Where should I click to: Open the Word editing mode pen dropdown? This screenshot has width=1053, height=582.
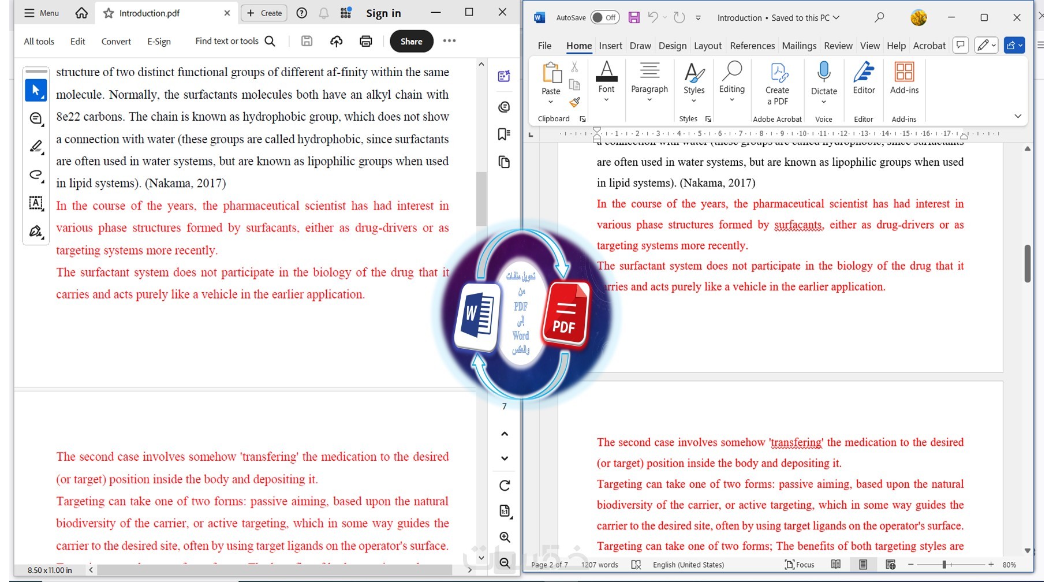point(986,45)
